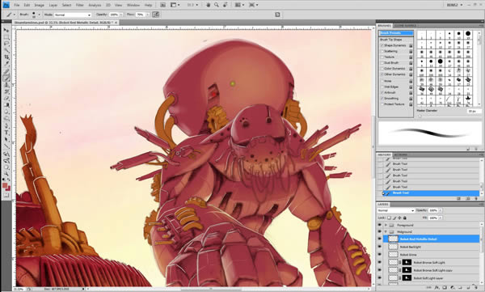Viewport: 485px width, 292px height.
Task: Click the Master Diameter slider handle
Action: [x=420, y=116]
